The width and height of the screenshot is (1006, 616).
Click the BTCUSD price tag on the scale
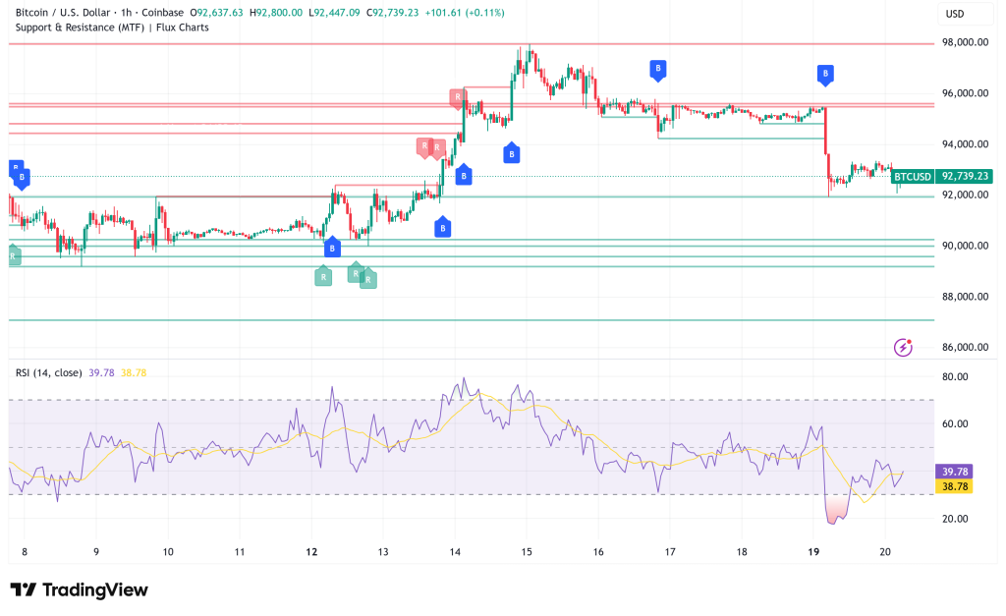coord(912,178)
